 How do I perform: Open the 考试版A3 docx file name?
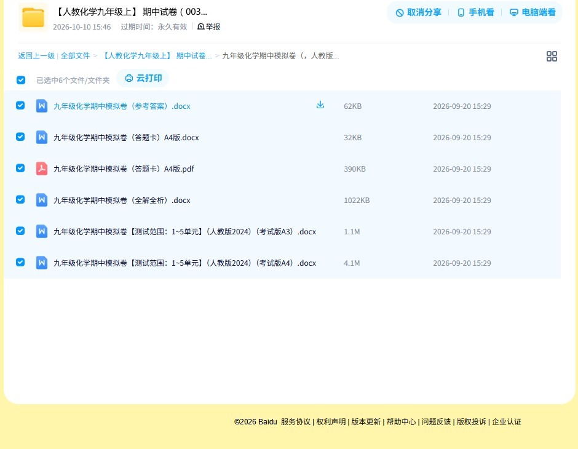[x=184, y=231]
